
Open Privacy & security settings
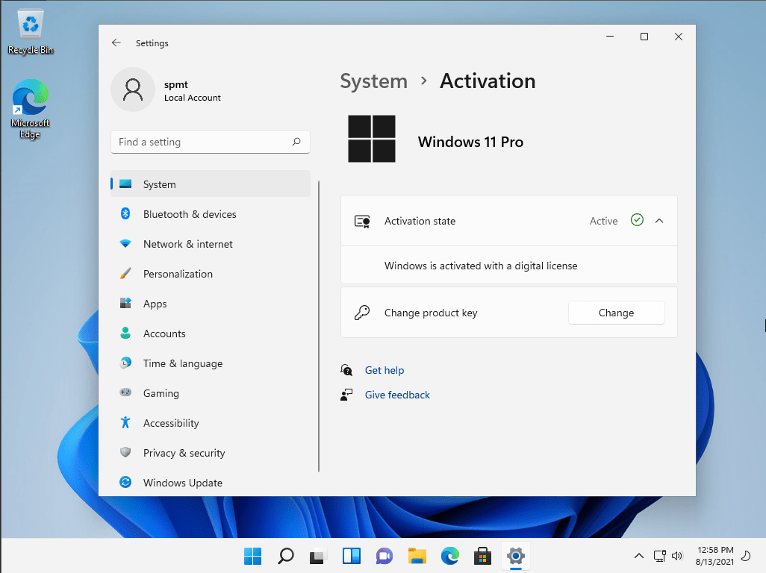tap(211, 452)
